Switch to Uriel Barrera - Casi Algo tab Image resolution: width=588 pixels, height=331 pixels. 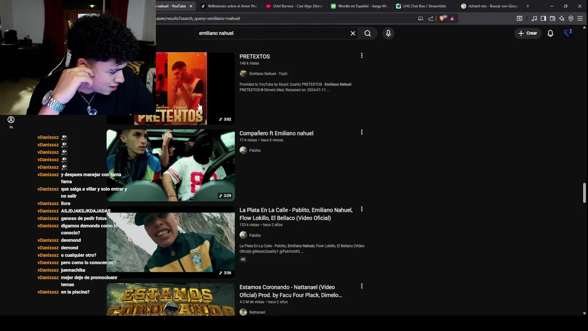click(x=294, y=6)
